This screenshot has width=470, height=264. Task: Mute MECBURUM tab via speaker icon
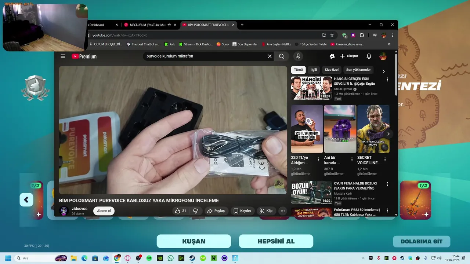tap(169, 25)
